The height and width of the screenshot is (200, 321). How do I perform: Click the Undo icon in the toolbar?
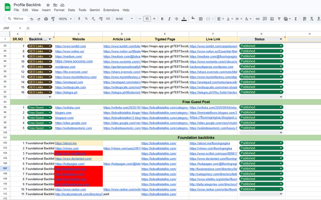coord(32,19)
